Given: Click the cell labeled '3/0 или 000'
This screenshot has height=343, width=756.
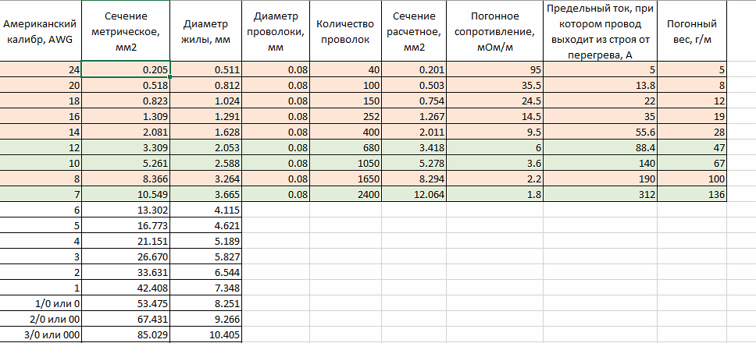Looking at the screenshot, I should pos(41,334).
